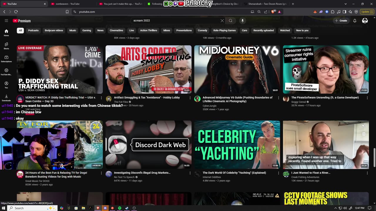This screenshot has height=211, width=376.
Task: Bookmark this page
Action: pos(67,12)
